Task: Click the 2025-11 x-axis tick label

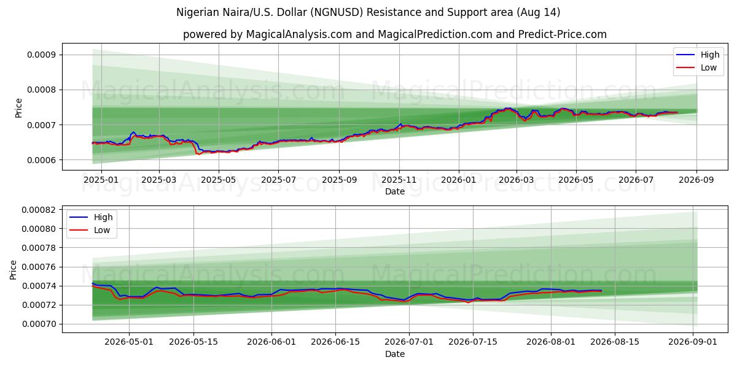Action: (399, 180)
